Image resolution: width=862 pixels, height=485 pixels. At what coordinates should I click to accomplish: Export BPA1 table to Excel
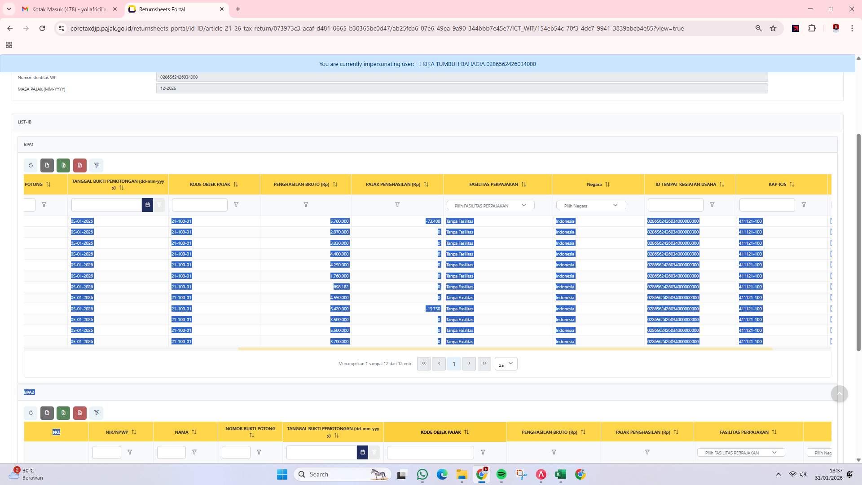click(63, 165)
